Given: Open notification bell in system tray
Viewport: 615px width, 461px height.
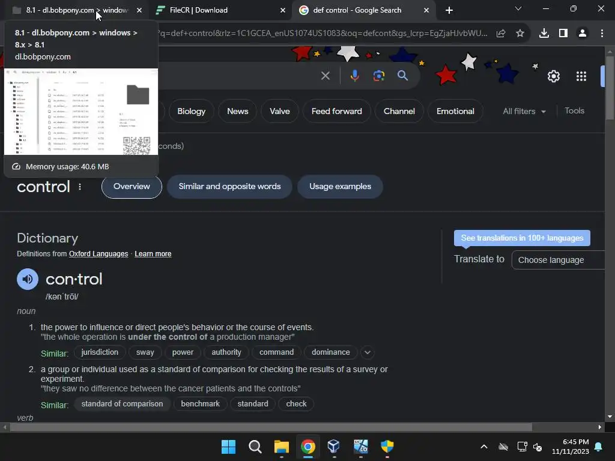Looking at the screenshot, I should click(x=599, y=447).
